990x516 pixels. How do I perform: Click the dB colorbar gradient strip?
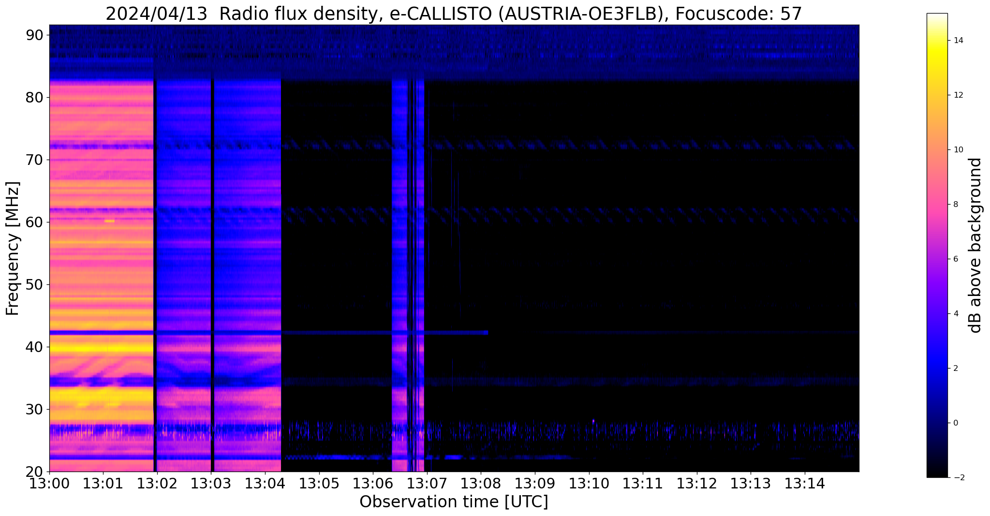937,245
